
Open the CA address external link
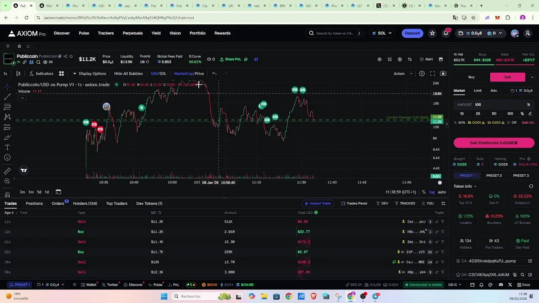pos(530,261)
